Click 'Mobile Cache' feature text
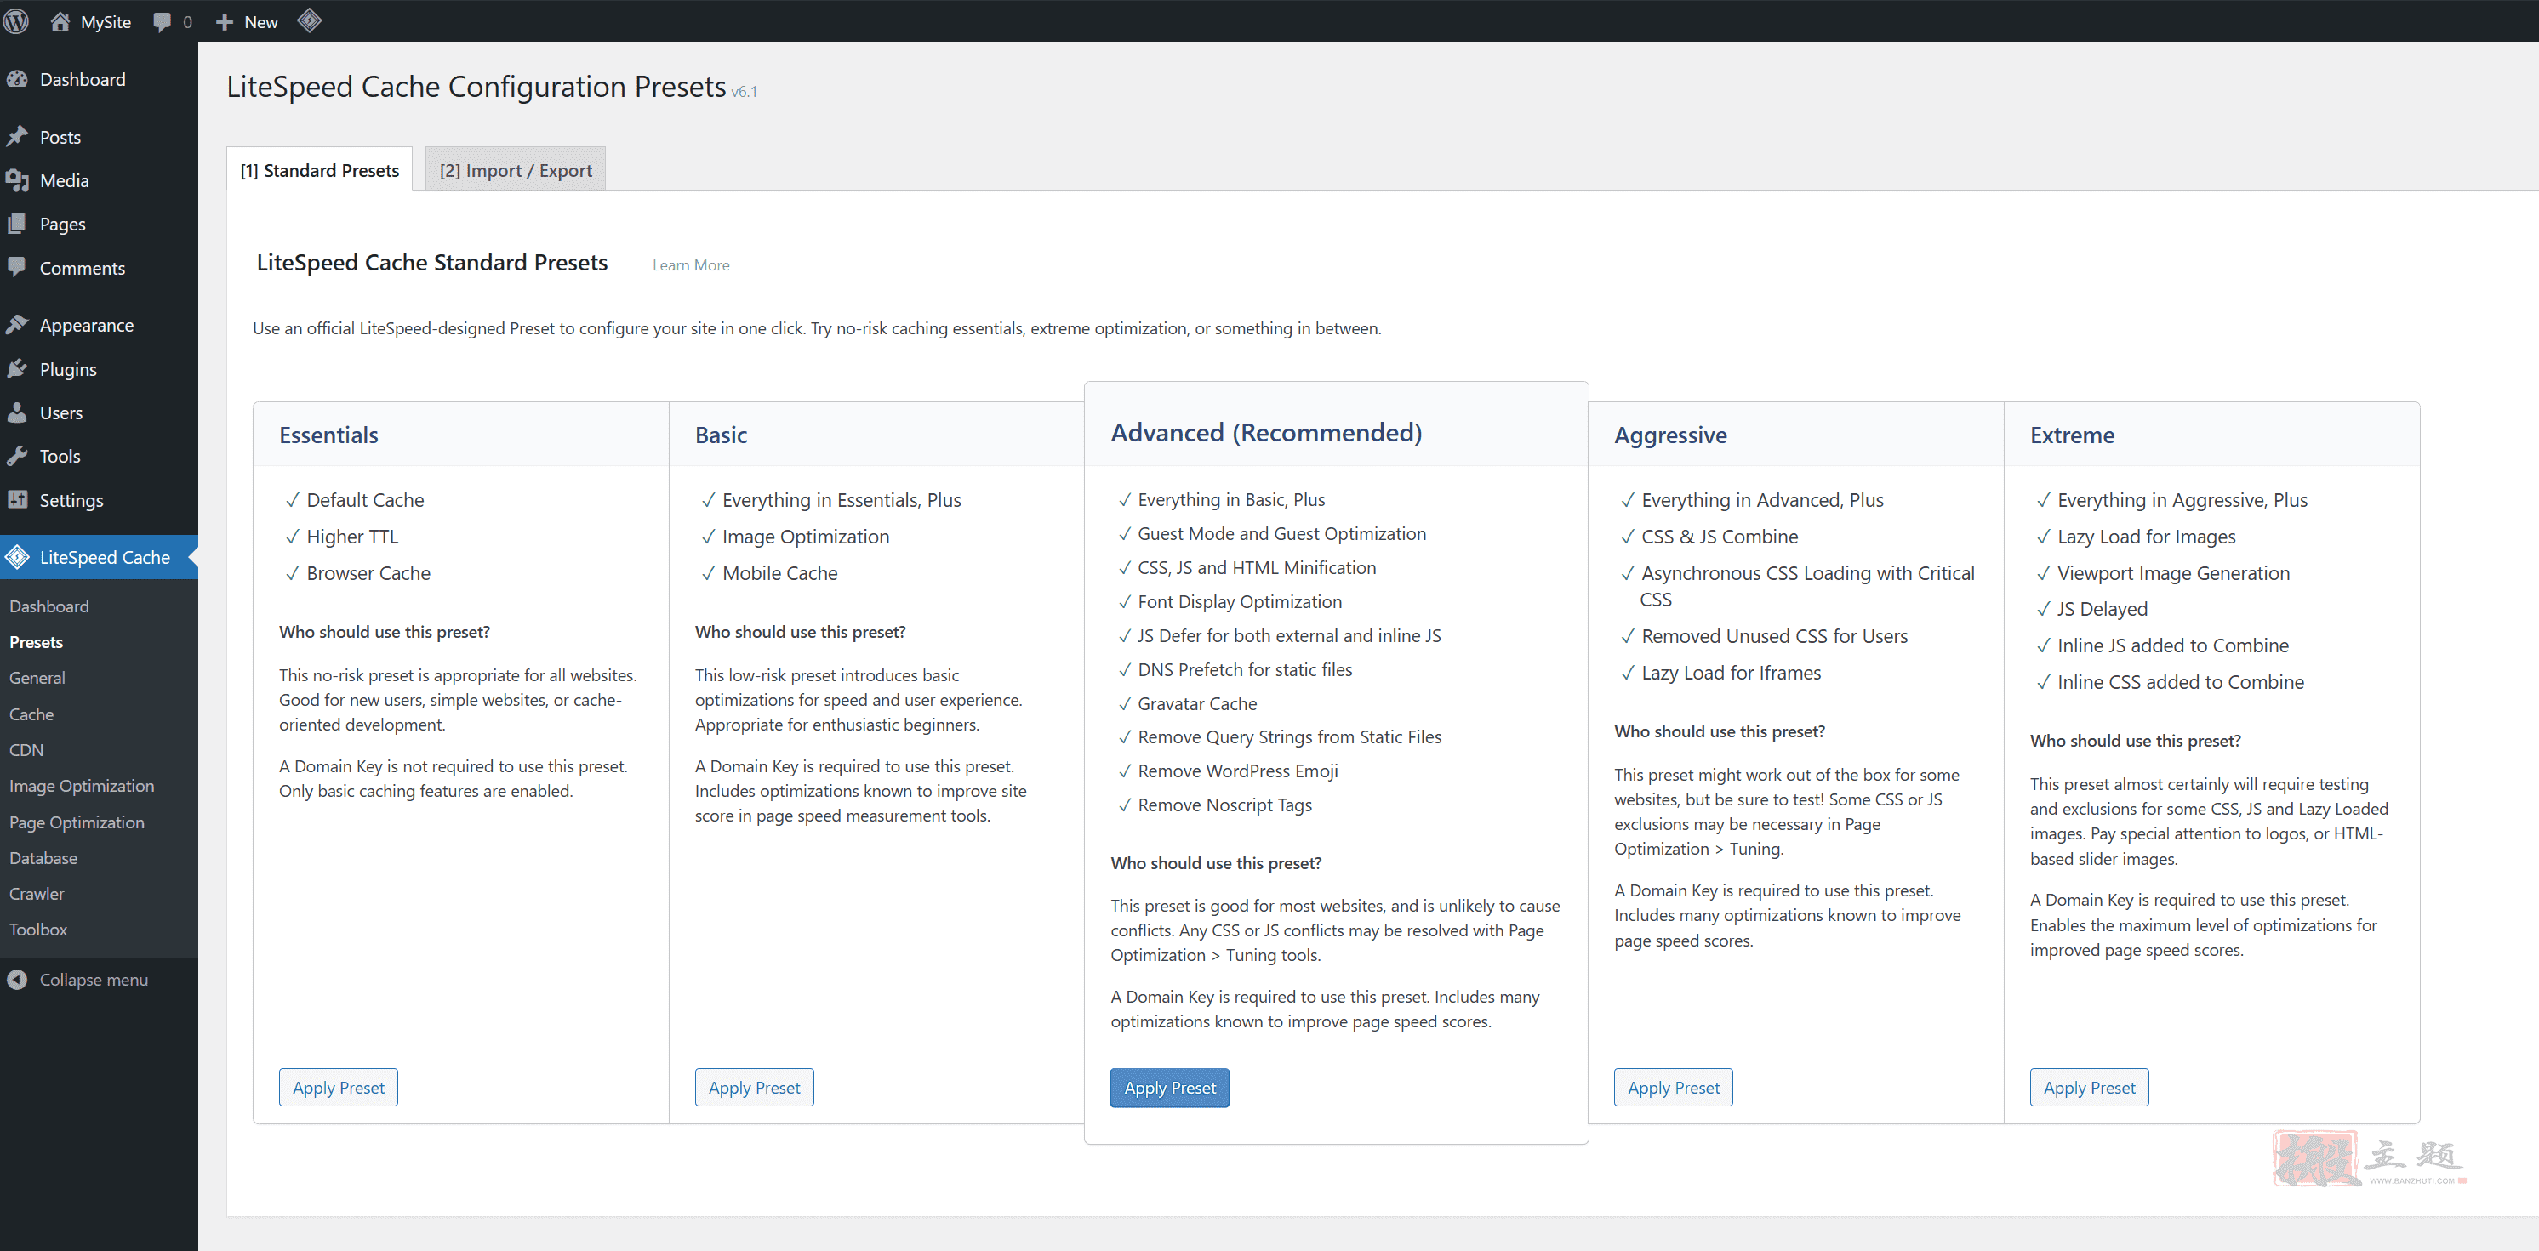This screenshot has height=1251, width=2539. [x=779, y=573]
